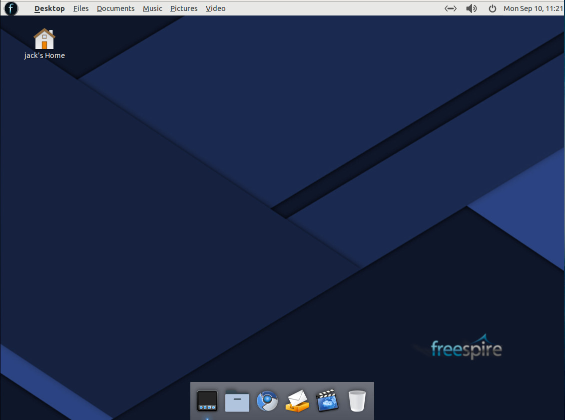Launch the Chromium browser from the dock
This screenshot has width=565, height=420.
coord(267,400)
